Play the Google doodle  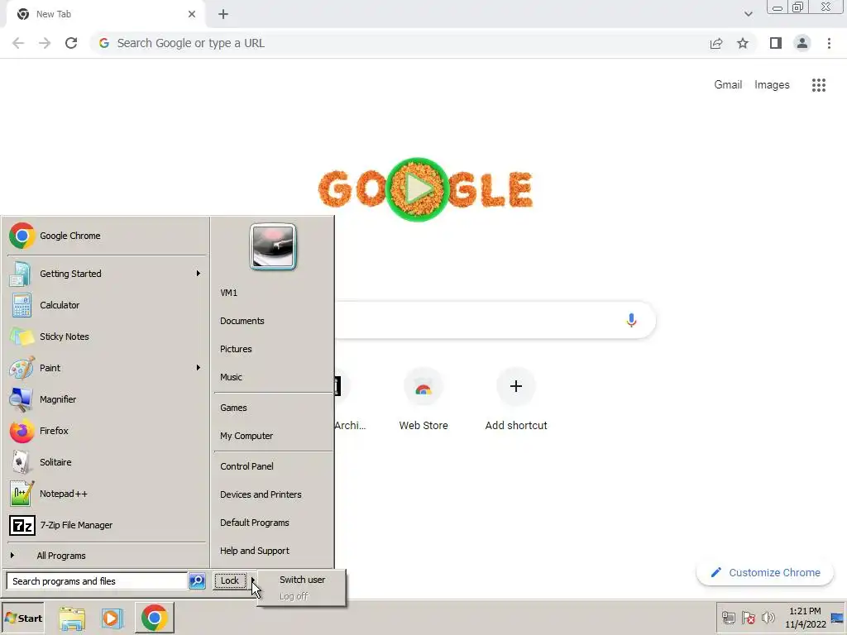pos(418,189)
